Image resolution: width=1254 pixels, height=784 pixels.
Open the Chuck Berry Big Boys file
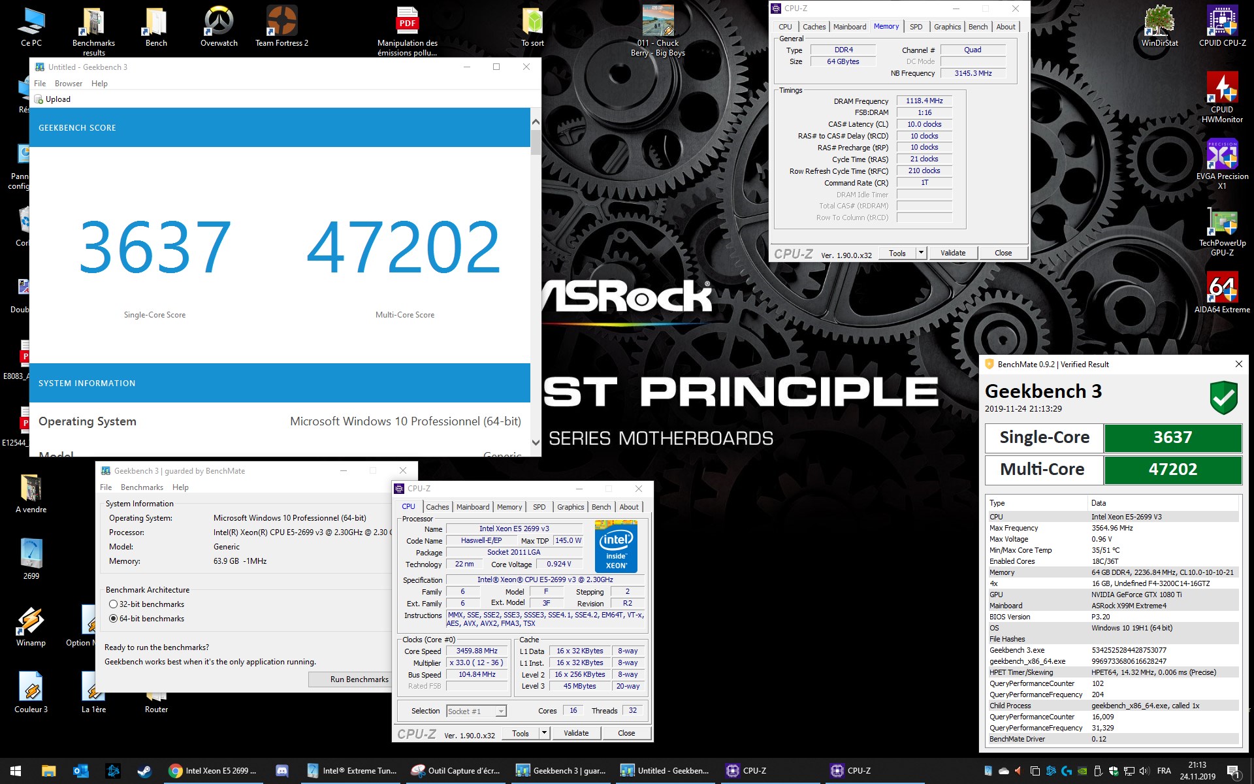coord(658,31)
